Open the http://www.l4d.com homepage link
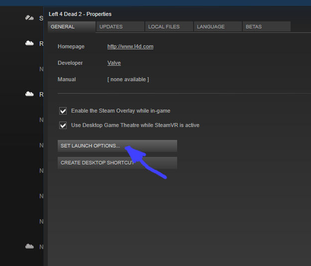This screenshot has height=266, width=311. [130, 47]
